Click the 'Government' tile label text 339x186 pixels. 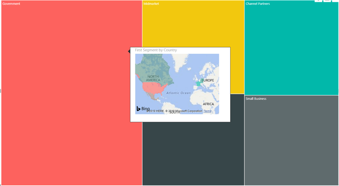(x=11, y=4)
